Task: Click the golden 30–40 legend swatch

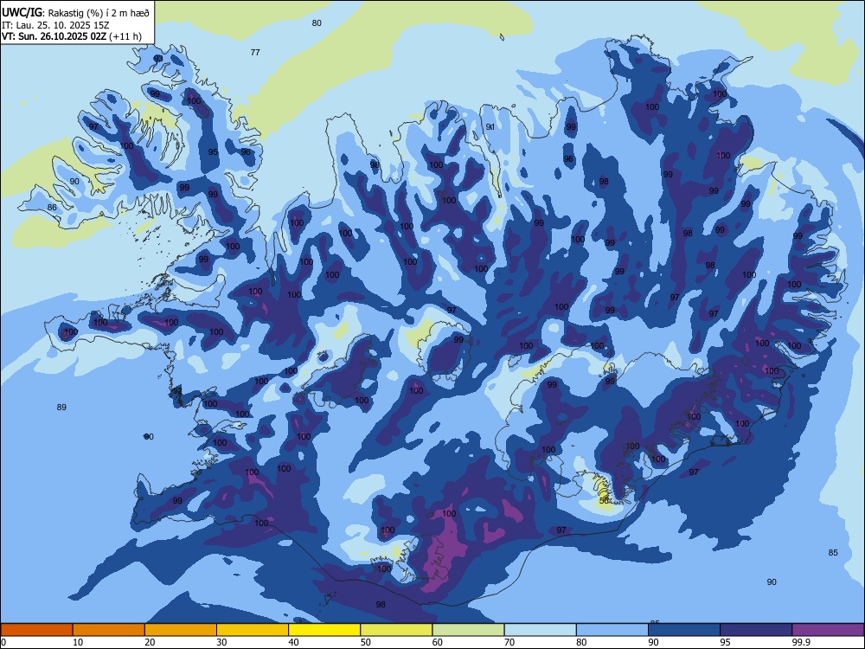Action: 253,630
